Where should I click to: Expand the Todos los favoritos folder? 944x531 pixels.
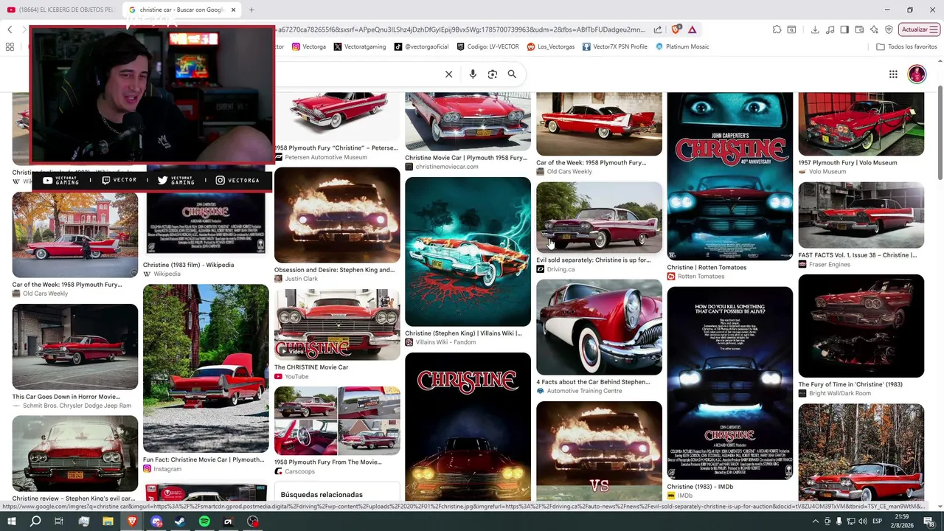906,46
